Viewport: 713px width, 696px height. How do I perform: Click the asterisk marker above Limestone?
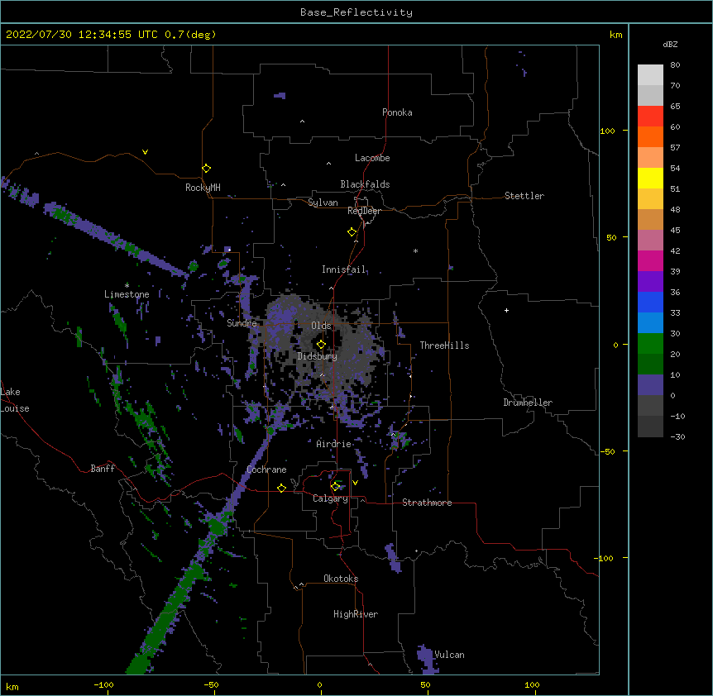tap(127, 285)
